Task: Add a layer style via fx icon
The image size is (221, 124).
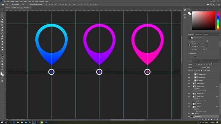Action: point(203,120)
